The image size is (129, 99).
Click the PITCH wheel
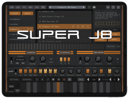click(11, 87)
